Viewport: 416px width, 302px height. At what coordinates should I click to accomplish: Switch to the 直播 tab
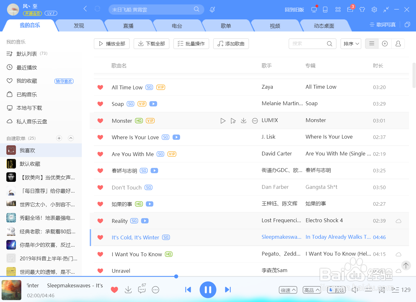[x=128, y=26]
